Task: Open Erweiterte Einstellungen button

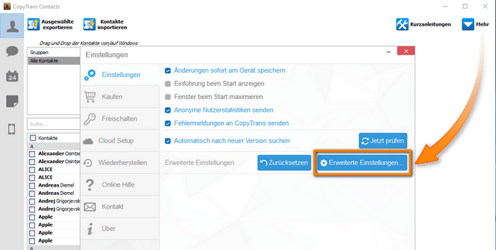Action: point(362,163)
